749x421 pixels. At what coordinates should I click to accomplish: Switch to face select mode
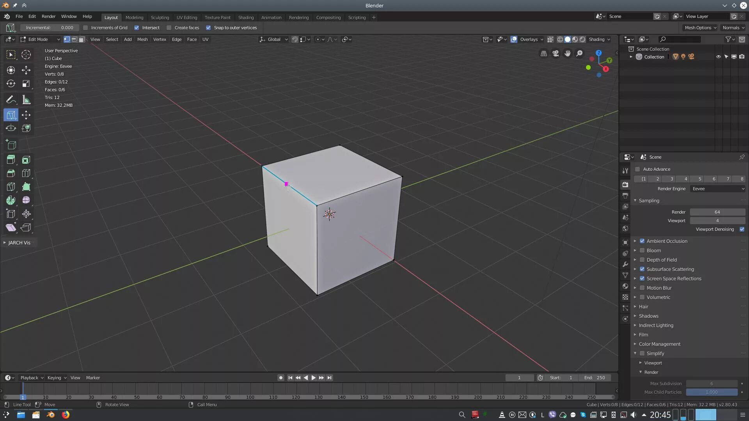[x=82, y=39]
